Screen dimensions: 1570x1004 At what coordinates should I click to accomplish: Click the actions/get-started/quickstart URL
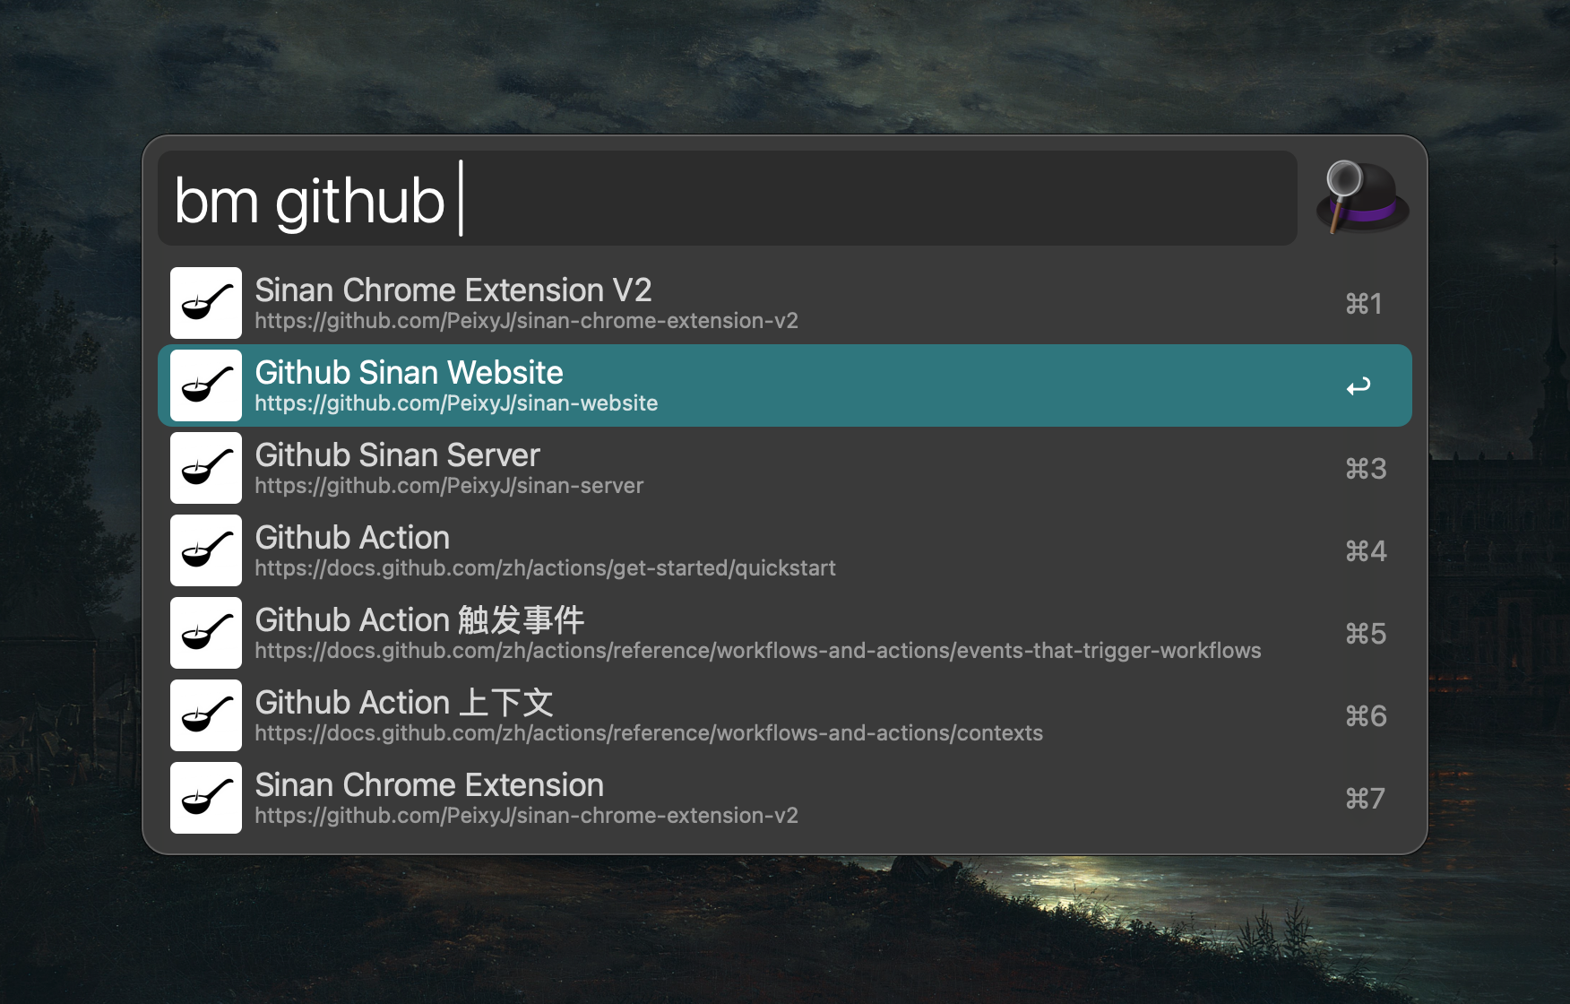(x=545, y=568)
